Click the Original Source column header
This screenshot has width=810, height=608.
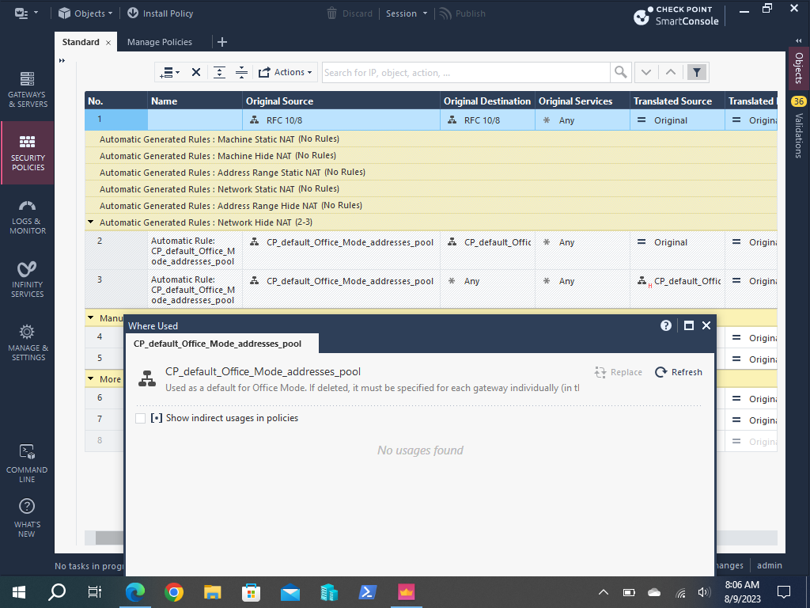click(x=341, y=101)
